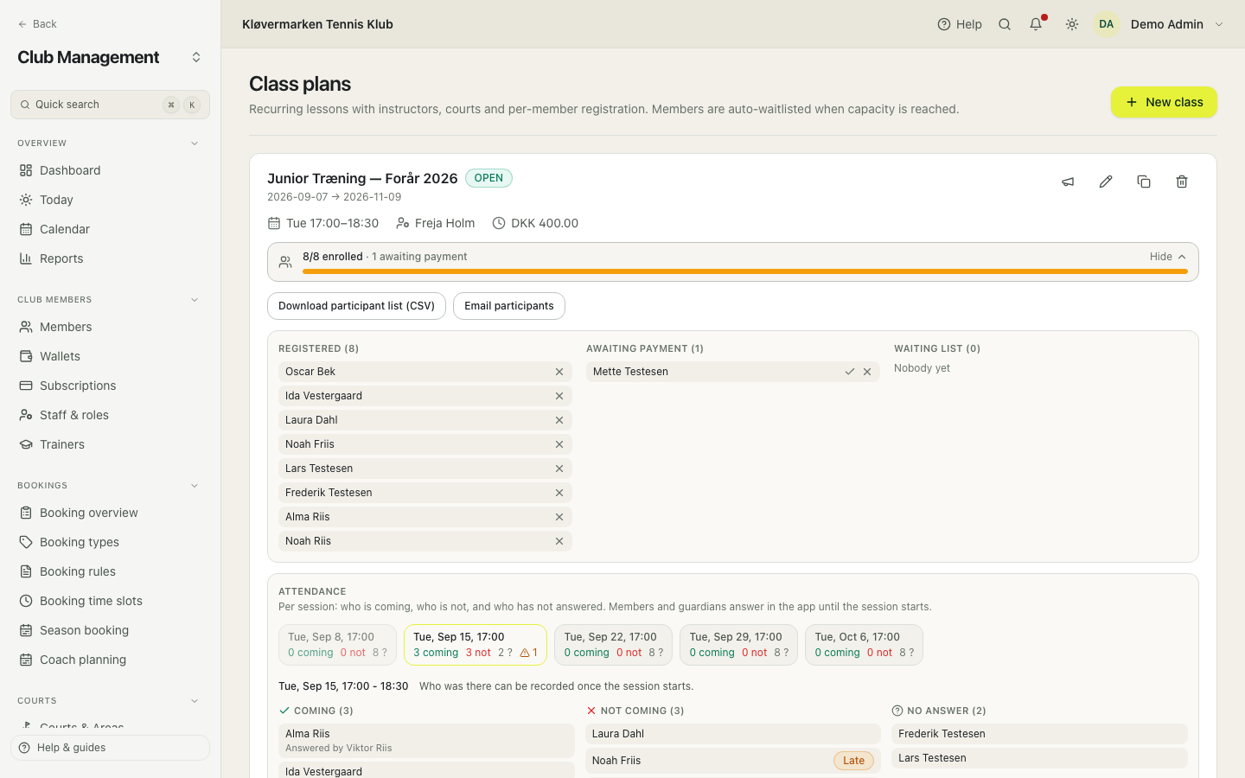
Task: Focus the Quick search field
Action: point(110,105)
